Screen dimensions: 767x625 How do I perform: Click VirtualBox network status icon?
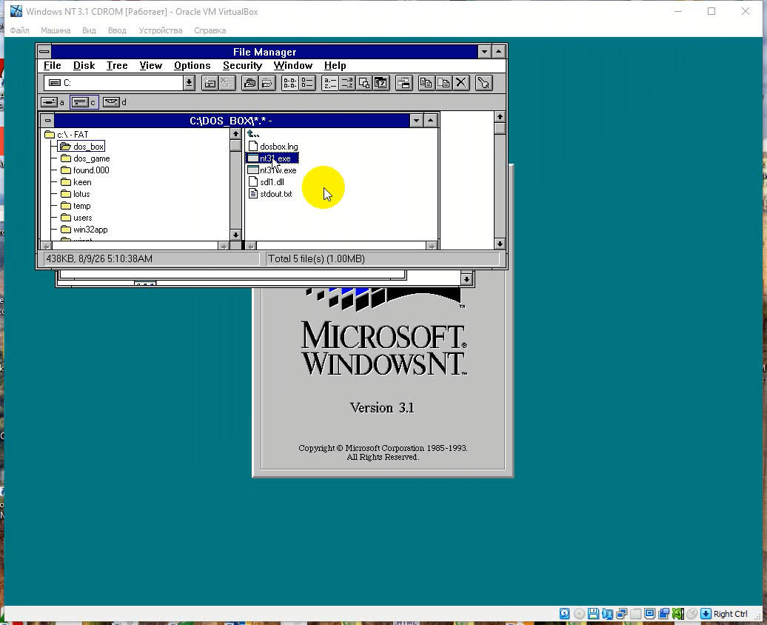pyautogui.click(x=622, y=613)
